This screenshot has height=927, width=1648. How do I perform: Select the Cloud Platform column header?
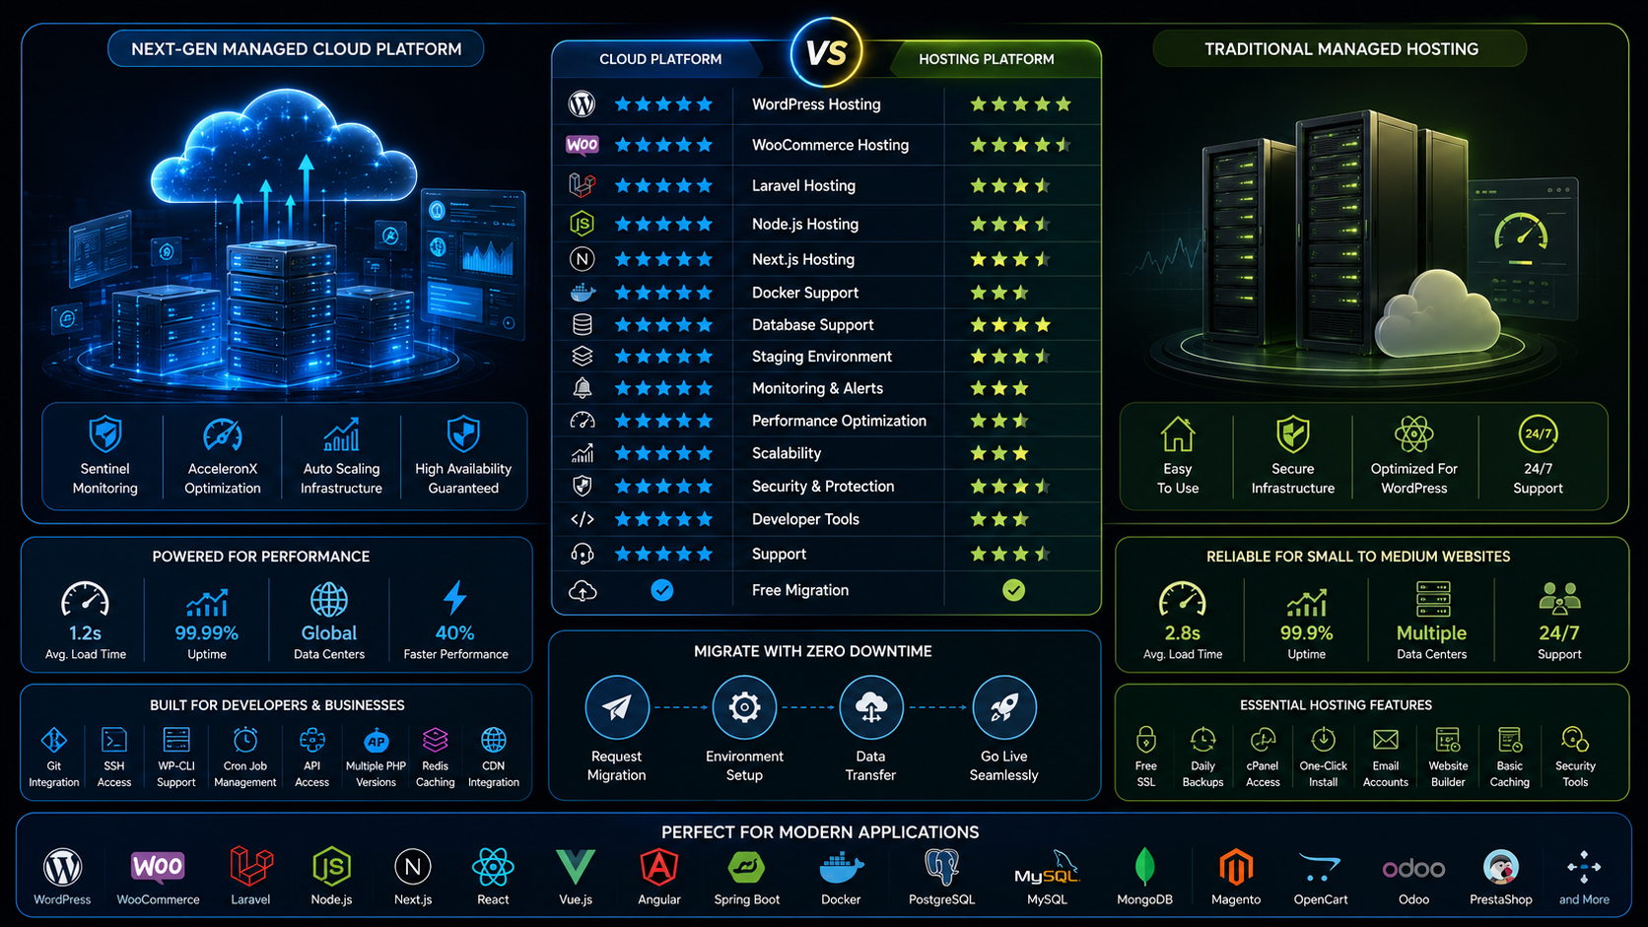point(660,59)
